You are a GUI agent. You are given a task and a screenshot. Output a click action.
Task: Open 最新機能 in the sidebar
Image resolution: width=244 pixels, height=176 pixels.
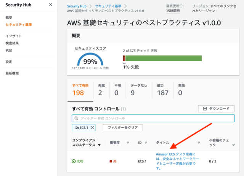pyautogui.click(x=12, y=73)
